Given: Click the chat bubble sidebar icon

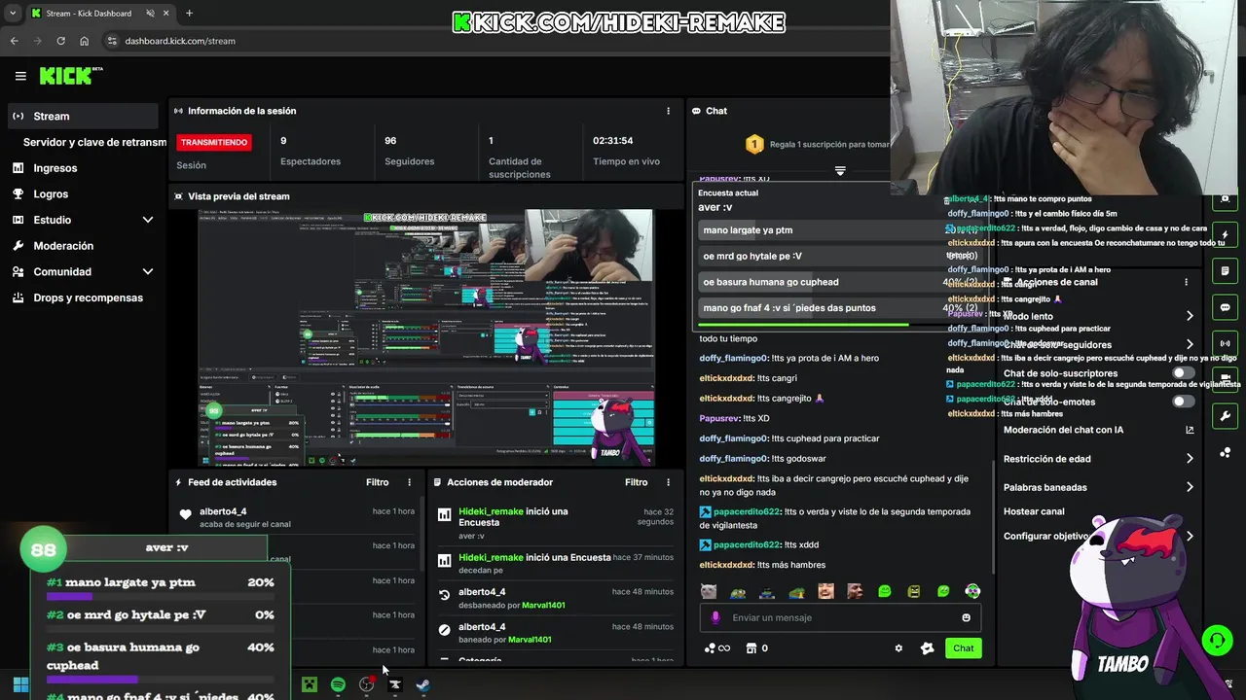Looking at the screenshot, I should point(1225,307).
